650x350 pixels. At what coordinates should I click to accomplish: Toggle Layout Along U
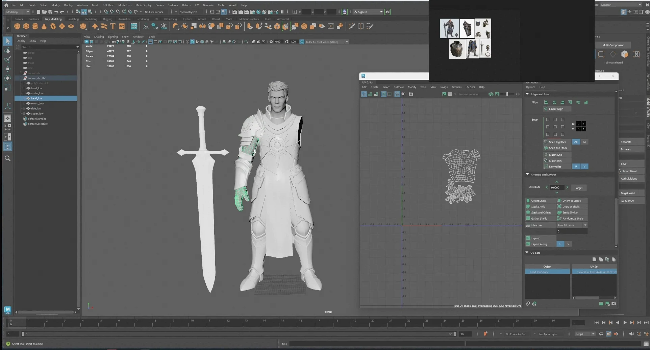[x=560, y=244]
